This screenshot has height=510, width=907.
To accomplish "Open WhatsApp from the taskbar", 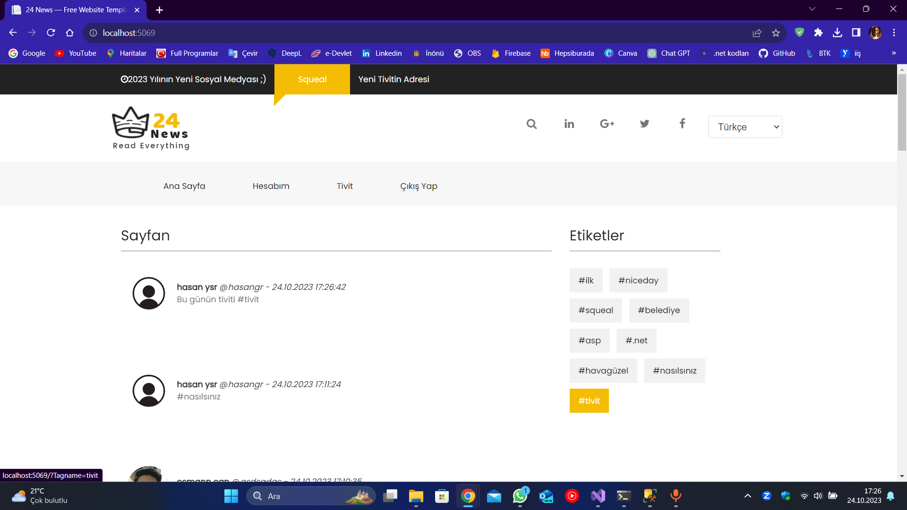I will click(x=520, y=496).
